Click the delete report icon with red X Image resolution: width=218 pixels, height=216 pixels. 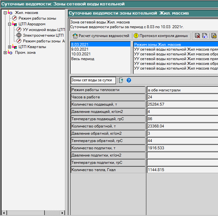coord(198,36)
